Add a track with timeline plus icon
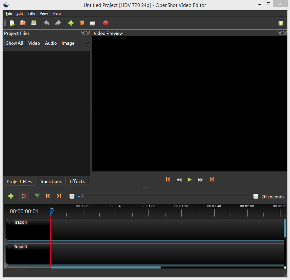The image size is (290, 280). click(11, 196)
